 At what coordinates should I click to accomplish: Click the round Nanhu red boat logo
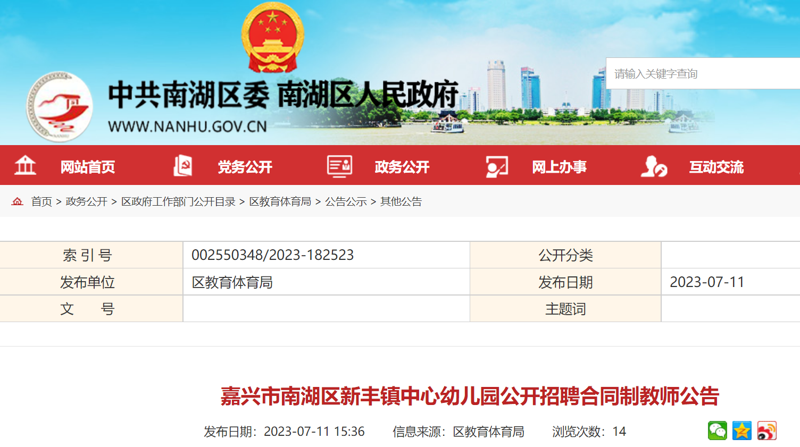[60, 107]
